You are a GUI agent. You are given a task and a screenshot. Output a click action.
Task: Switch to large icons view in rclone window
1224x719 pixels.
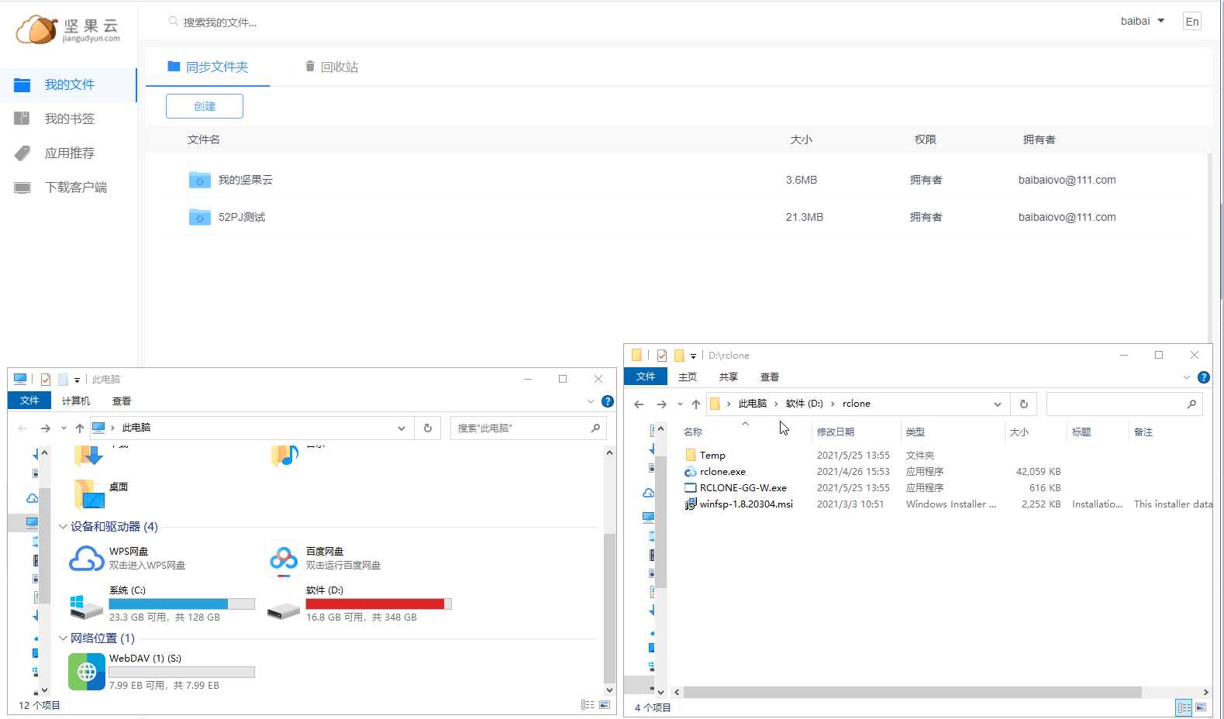coord(1201,707)
